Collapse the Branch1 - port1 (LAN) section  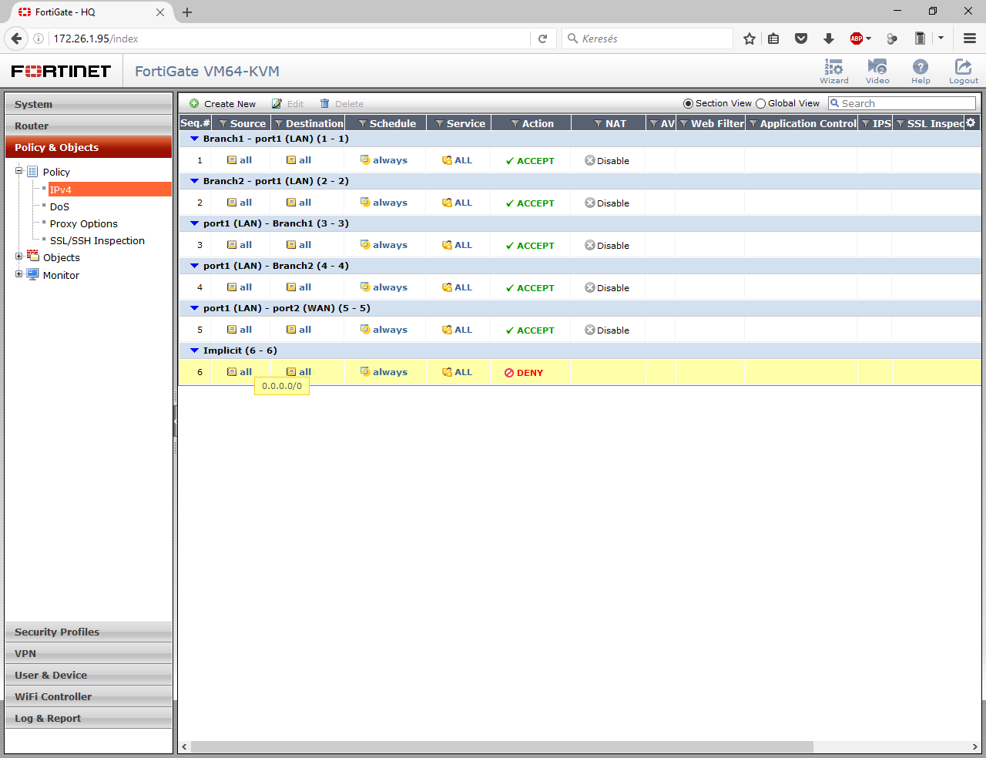[195, 139]
